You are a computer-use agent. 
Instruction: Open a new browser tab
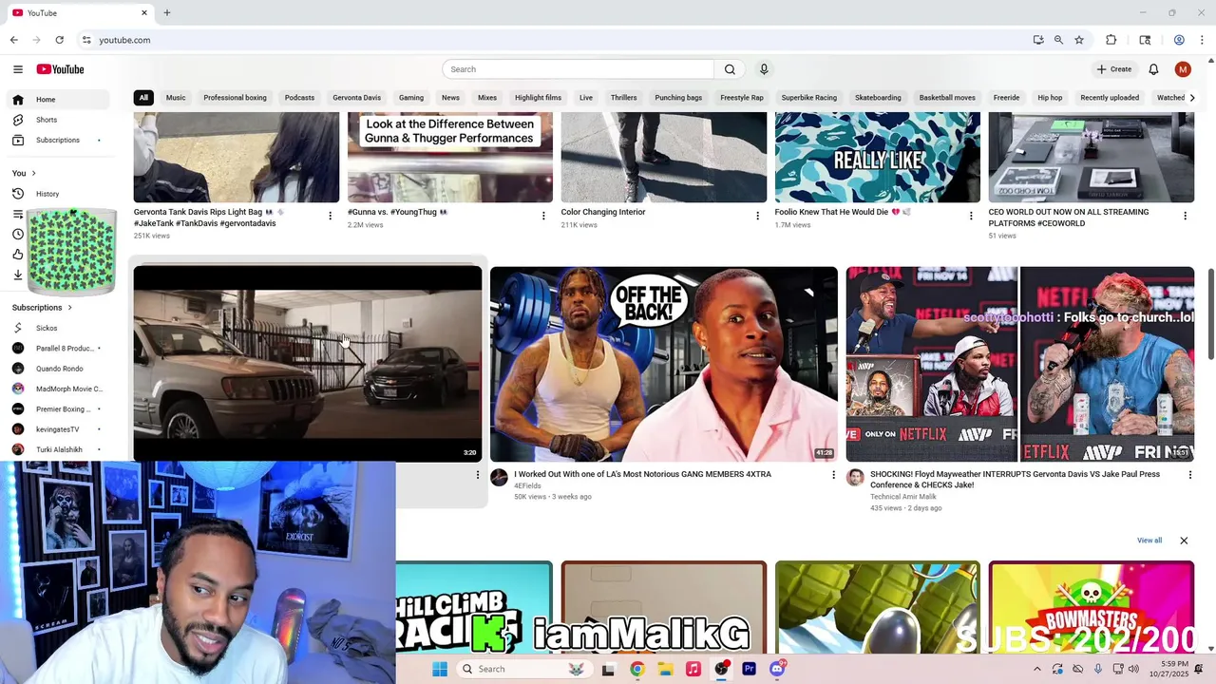167,13
